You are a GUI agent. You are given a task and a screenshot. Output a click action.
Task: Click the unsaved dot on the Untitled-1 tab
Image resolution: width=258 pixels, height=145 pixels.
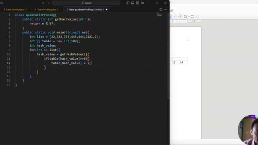point(106,10)
